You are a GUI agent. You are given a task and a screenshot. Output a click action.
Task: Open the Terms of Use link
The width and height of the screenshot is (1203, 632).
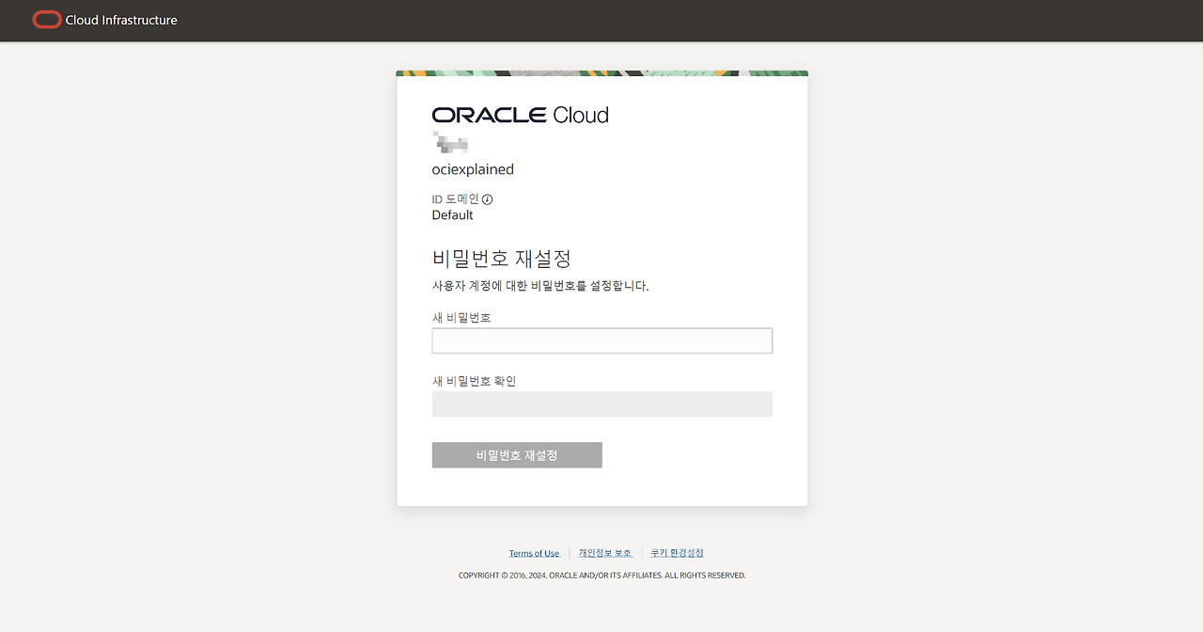534,553
